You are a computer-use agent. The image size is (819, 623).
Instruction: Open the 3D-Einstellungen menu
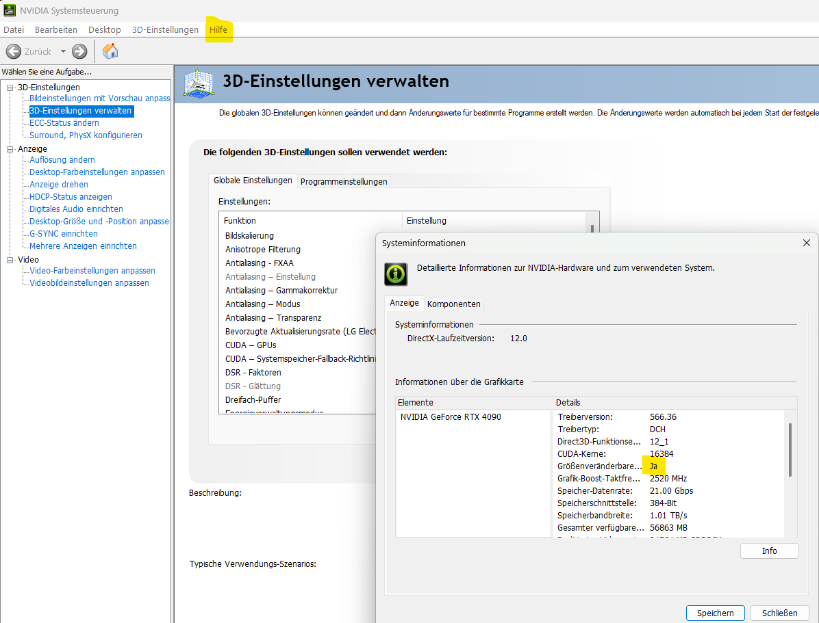pyautogui.click(x=165, y=29)
